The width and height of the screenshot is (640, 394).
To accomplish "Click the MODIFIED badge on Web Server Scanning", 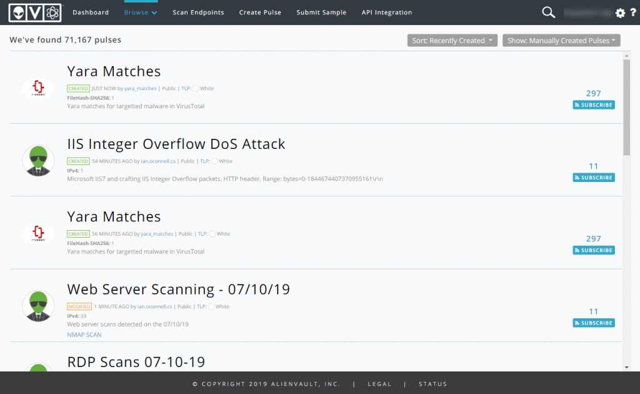I will coord(79,306).
